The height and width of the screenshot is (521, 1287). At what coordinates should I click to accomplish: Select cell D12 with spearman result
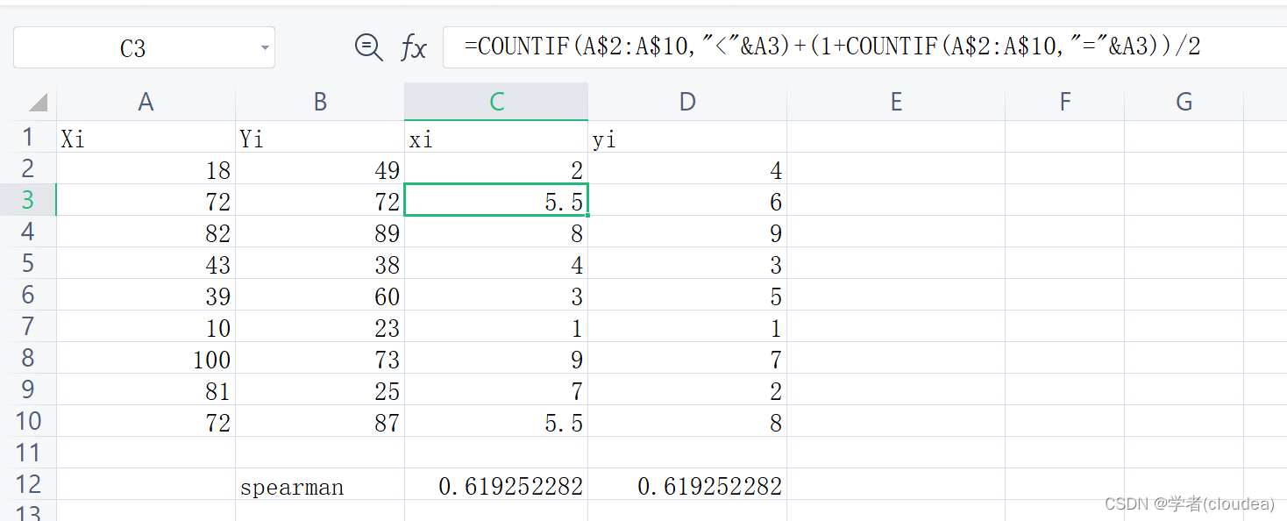point(687,484)
